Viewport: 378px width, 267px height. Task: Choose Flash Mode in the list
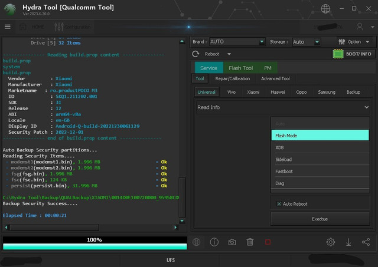tap(320, 136)
